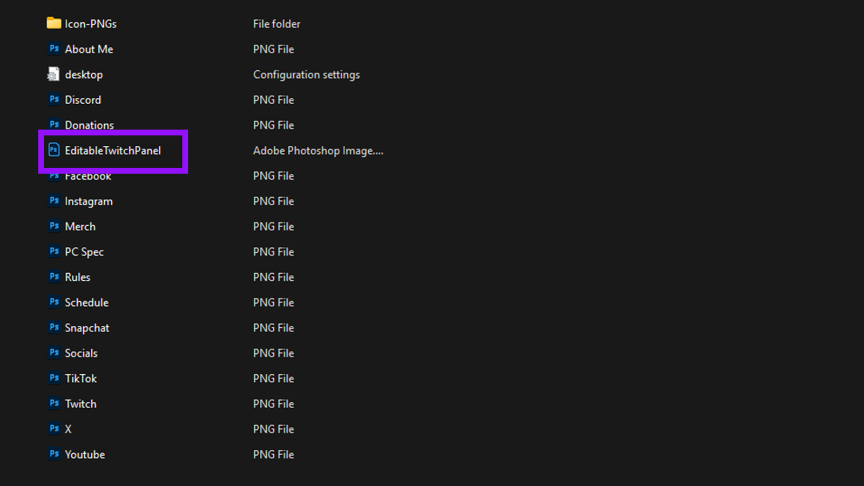Select the PC Spec file

[84, 252]
